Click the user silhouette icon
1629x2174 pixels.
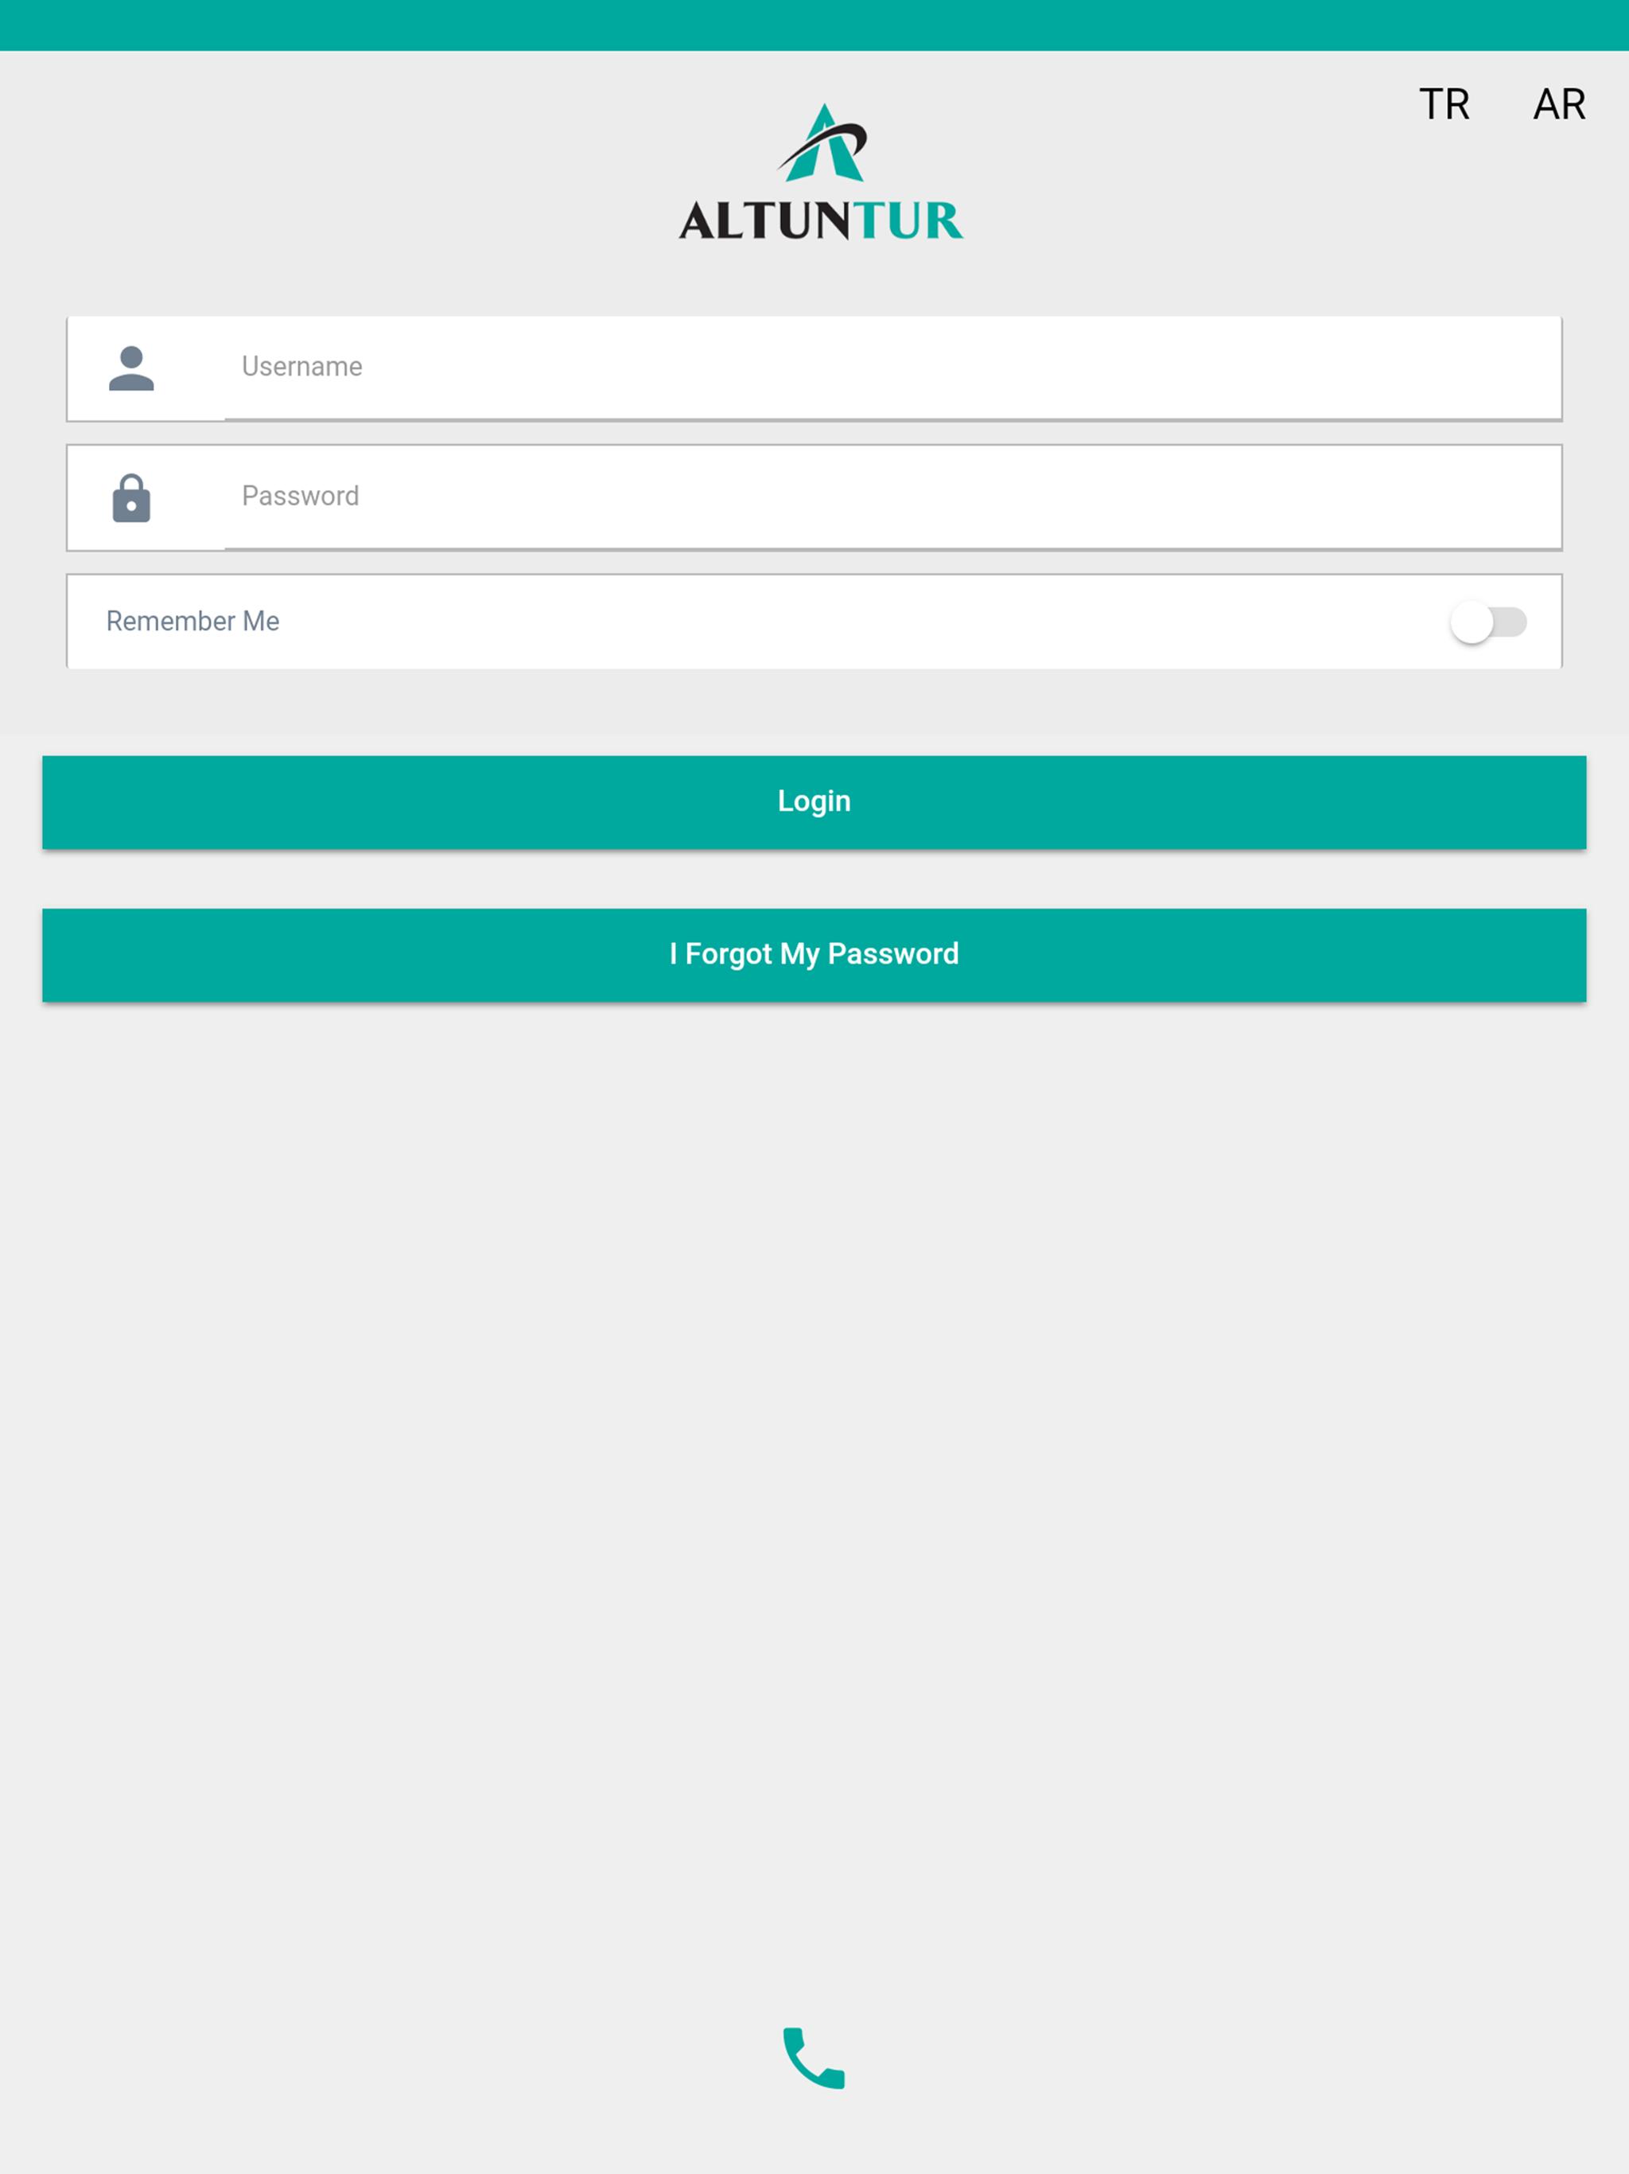132,368
